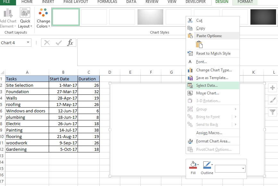Screen dimensions: 278x186
Task: Select the Outline pencil icon
Action: 206,166
